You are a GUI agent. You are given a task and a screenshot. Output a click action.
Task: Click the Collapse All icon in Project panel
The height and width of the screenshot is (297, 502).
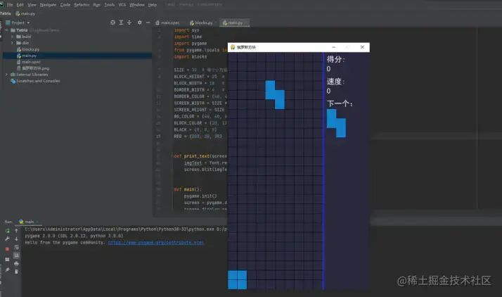(129, 23)
